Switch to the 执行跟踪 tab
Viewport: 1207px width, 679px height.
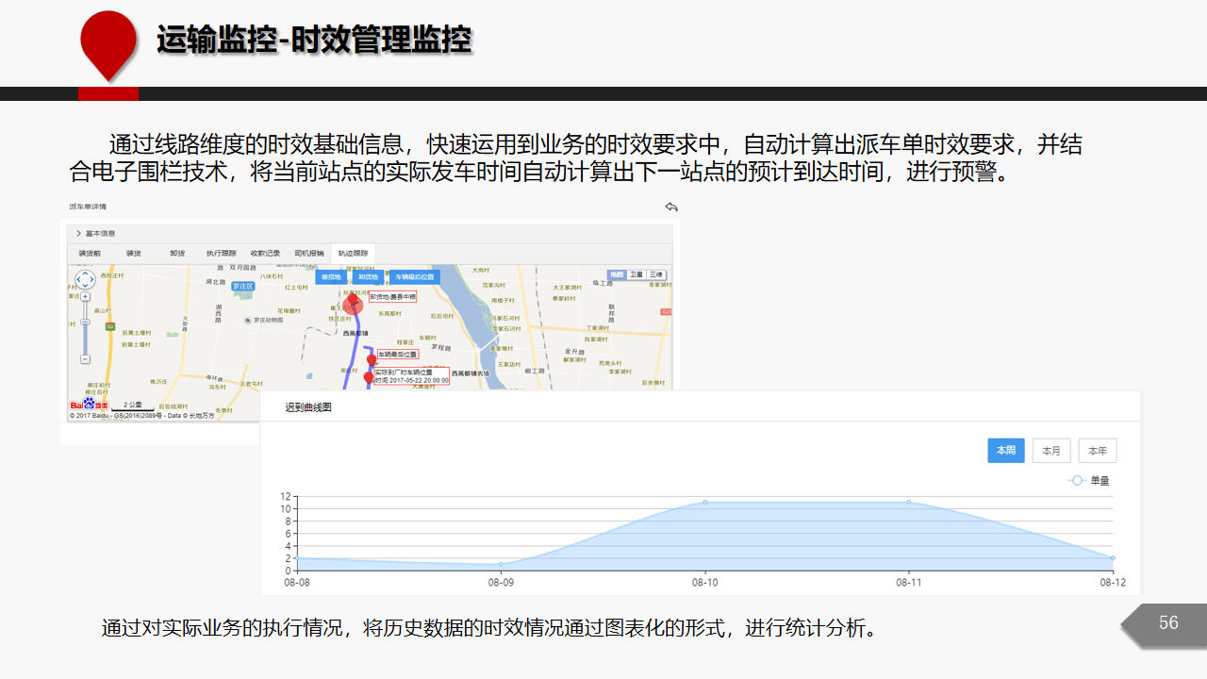click(221, 253)
